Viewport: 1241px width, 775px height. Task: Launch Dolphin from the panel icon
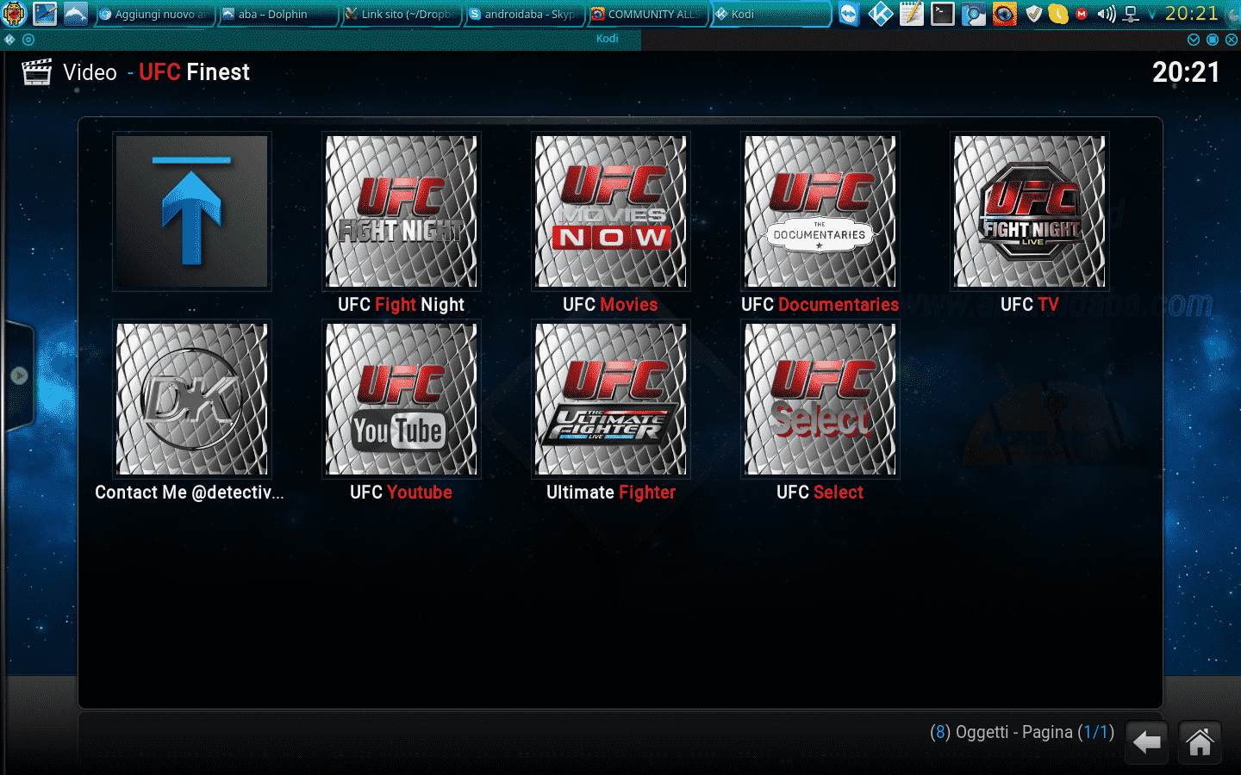pyautogui.click(x=76, y=14)
